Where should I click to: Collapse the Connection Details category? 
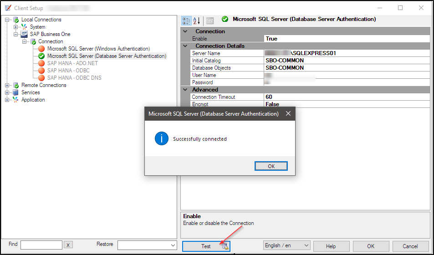pos(185,46)
